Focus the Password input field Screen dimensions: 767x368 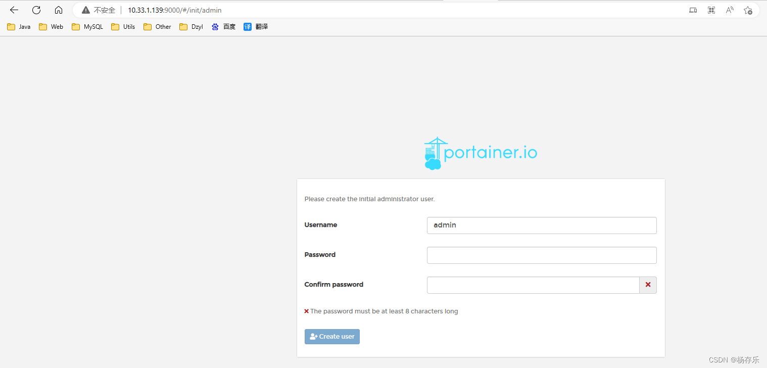(542, 255)
